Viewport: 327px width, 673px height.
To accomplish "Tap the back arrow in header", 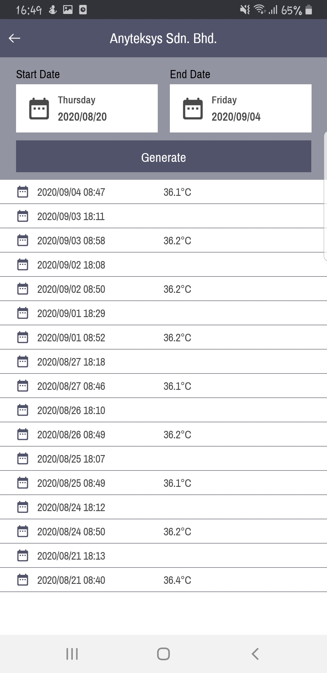I will coord(15,38).
